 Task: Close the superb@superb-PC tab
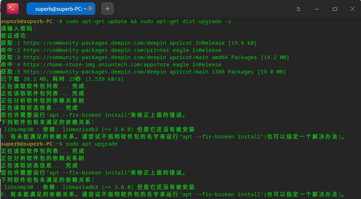tap(90, 9)
